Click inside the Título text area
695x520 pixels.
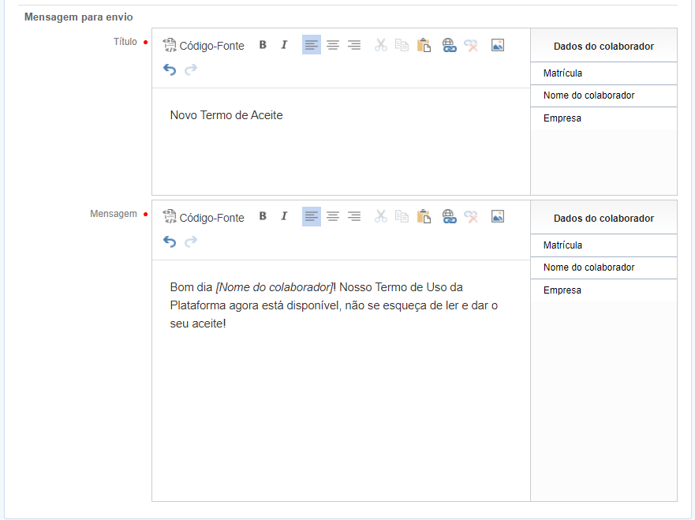341,142
